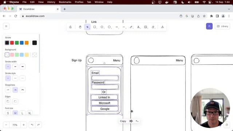Open the History menu

point(51,2)
